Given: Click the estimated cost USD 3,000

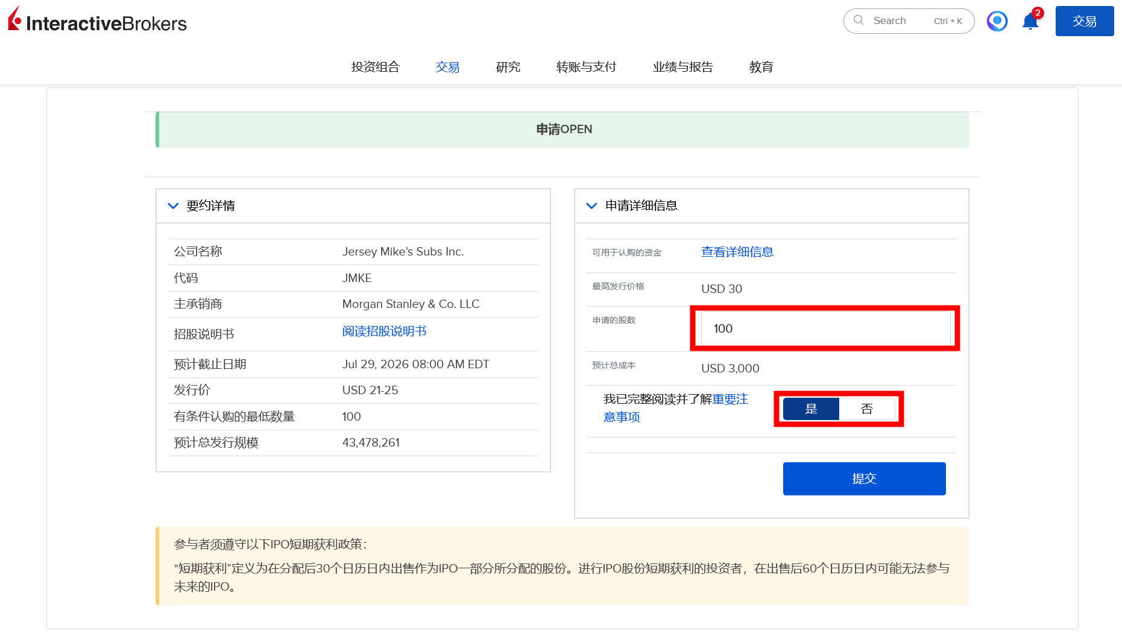Looking at the screenshot, I should tap(730, 369).
